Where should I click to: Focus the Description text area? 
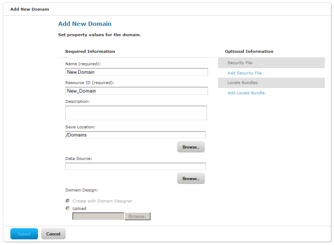(x=136, y=113)
